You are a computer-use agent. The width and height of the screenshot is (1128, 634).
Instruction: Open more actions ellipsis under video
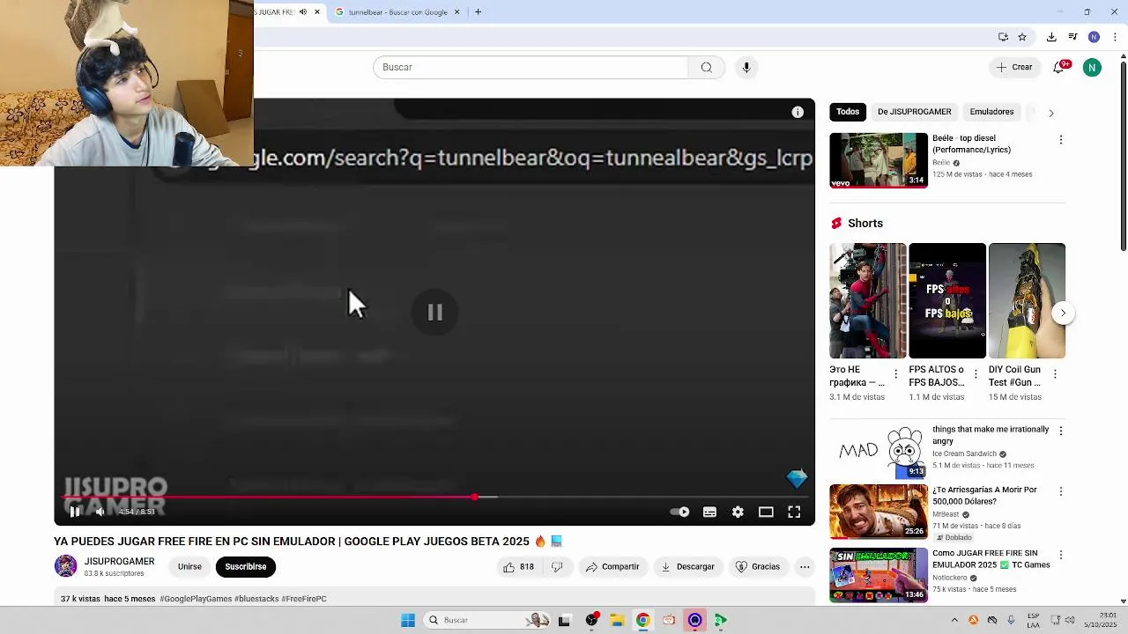coord(805,567)
